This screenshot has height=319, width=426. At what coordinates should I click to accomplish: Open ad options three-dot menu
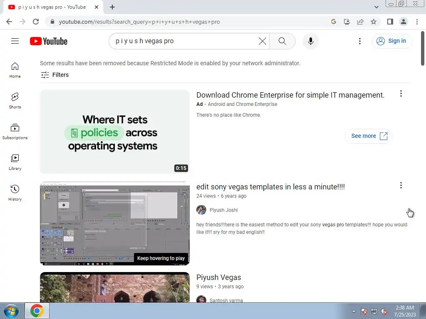click(401, 93)
